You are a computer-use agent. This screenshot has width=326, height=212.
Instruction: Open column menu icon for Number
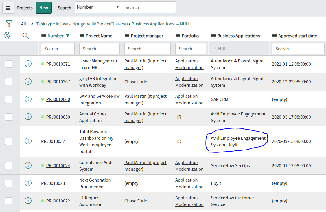[43, 36]
